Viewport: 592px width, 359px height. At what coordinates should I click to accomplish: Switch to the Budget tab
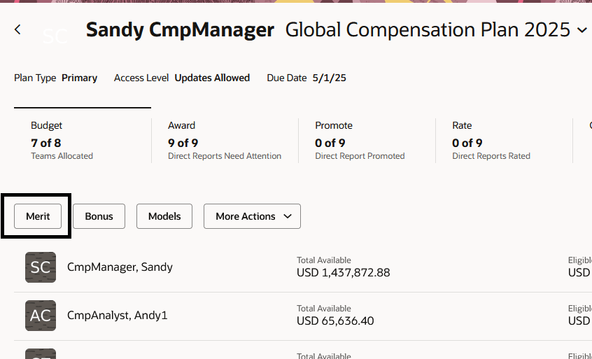click(62, 140)
